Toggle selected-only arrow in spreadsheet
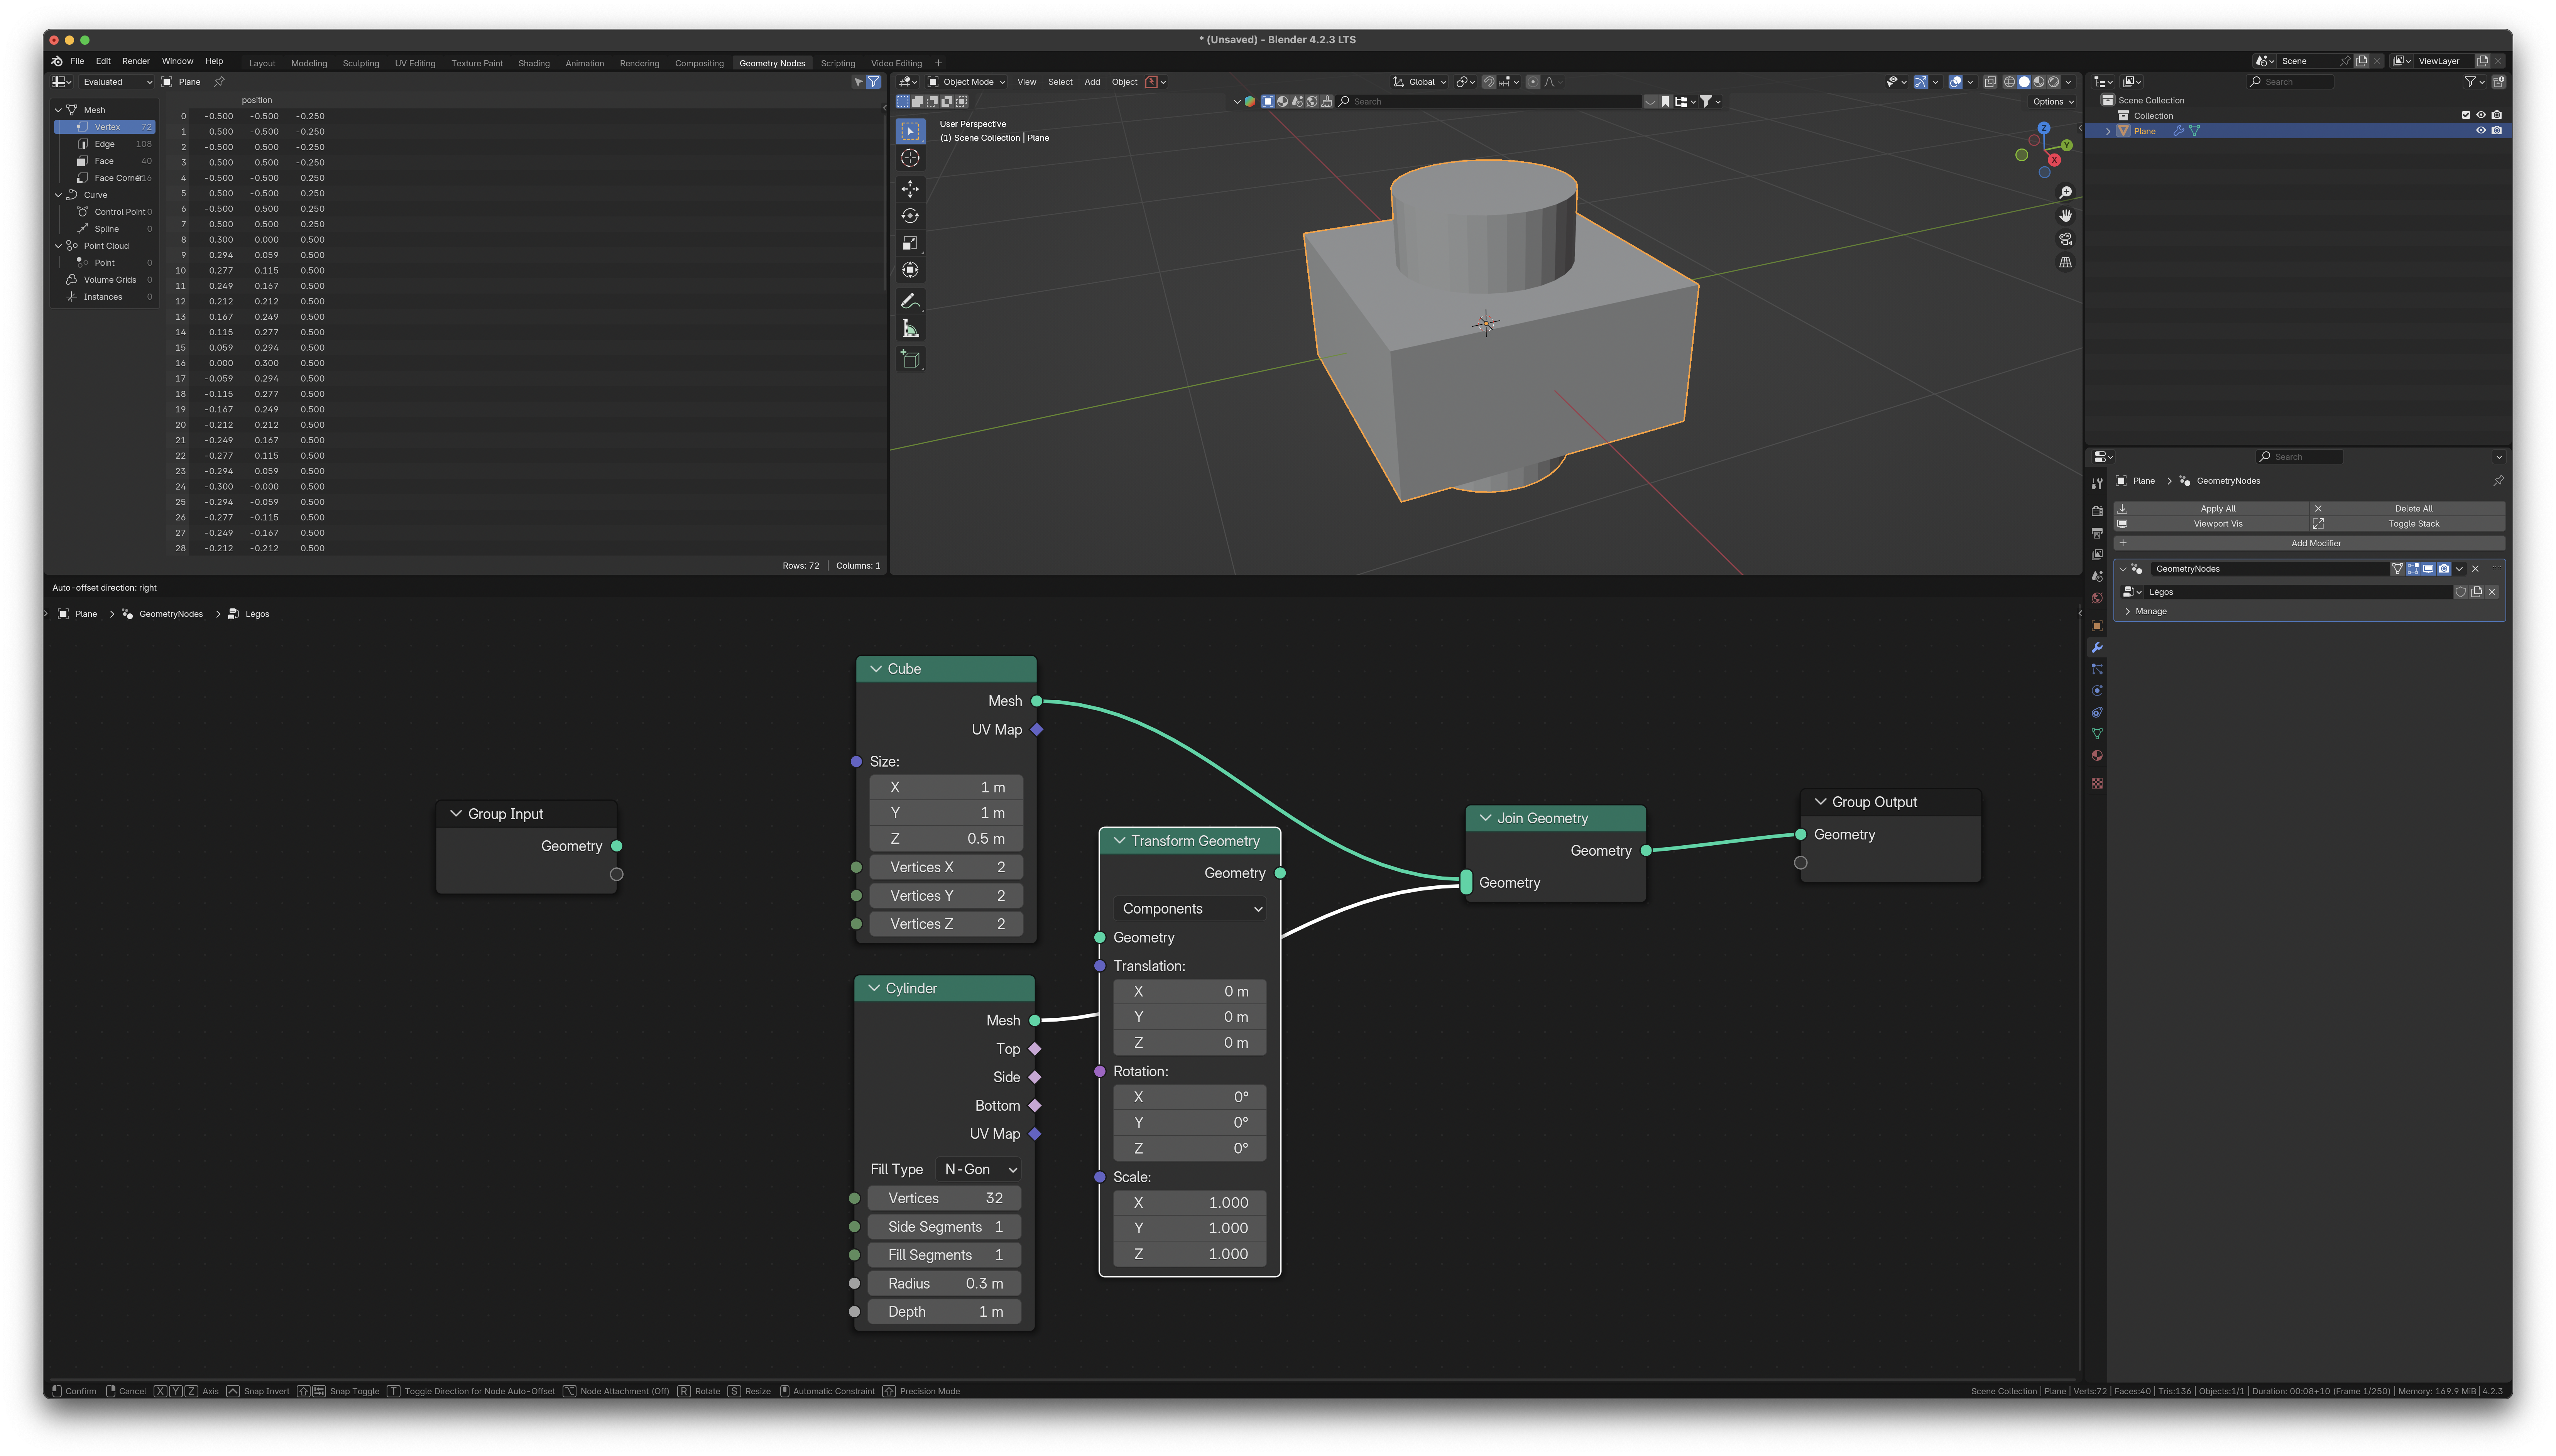The width and height of the screenshot is (2556, 1456). point(858,82)
